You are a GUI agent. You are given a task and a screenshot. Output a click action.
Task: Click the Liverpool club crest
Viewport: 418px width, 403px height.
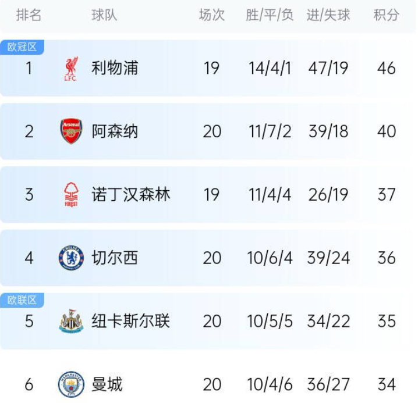click(71, 69)
